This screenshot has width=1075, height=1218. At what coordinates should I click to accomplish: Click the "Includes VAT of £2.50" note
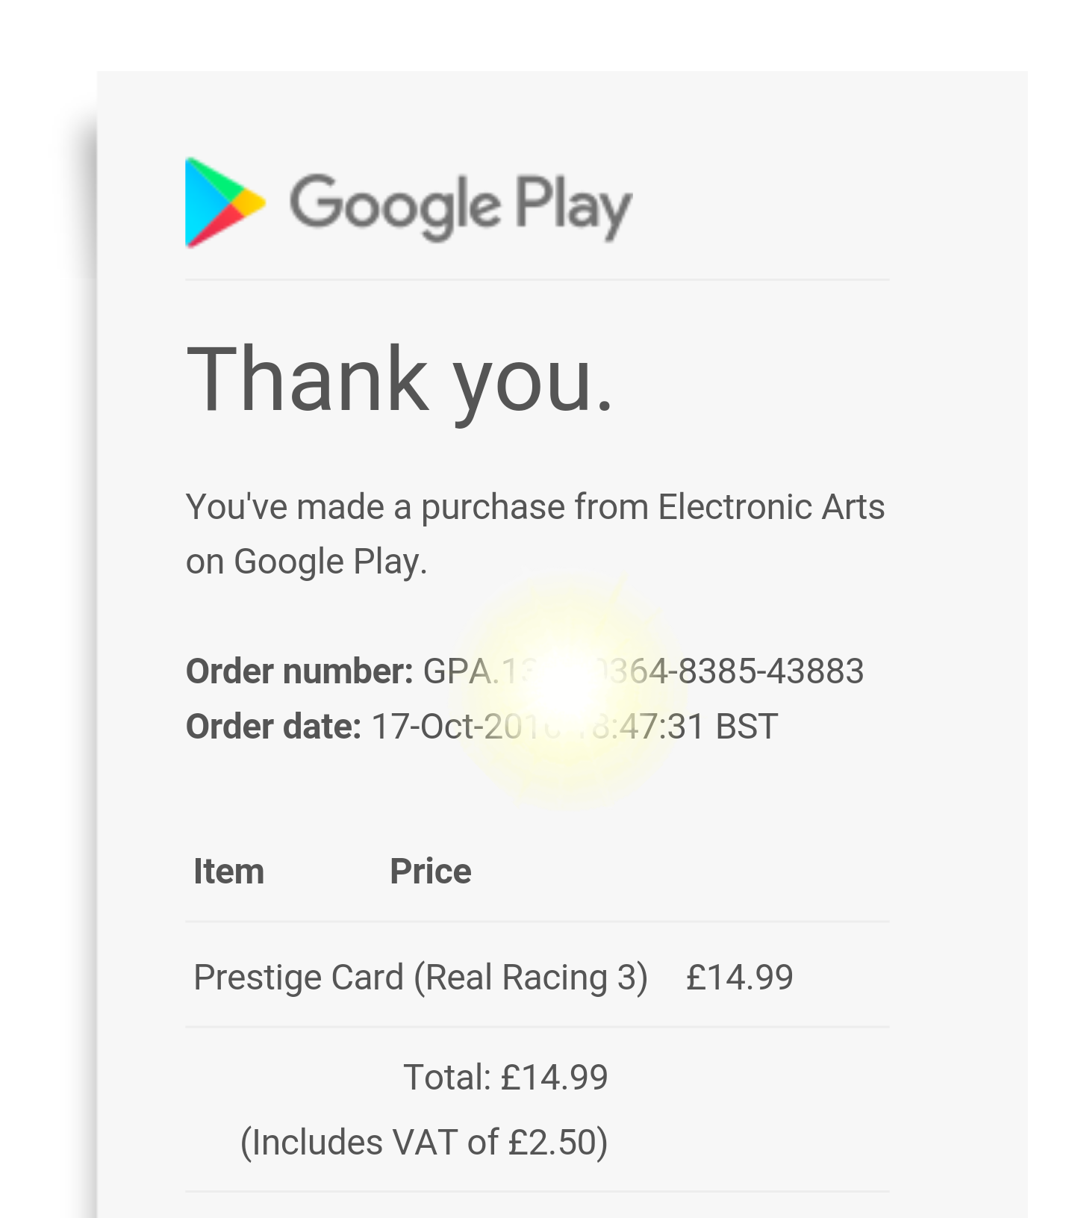[x=423, y=1142]
